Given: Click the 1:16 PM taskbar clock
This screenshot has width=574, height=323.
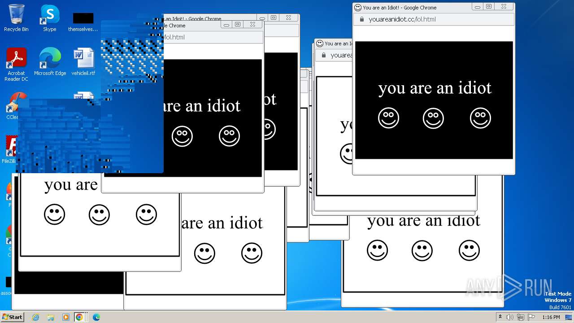Looking at the screenshot, I should point(551,317).
